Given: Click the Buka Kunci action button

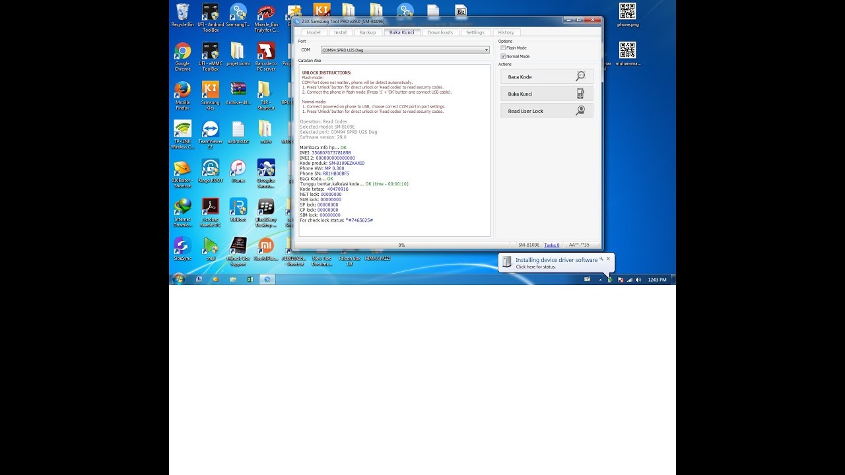Looking at the screenshot, I should click(547, 94).
